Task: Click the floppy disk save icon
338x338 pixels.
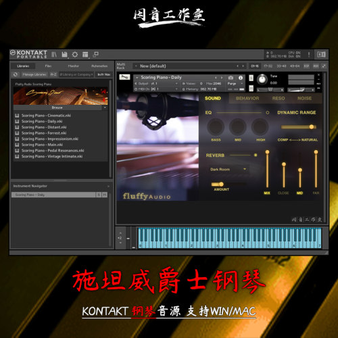Action: (64, 55)
